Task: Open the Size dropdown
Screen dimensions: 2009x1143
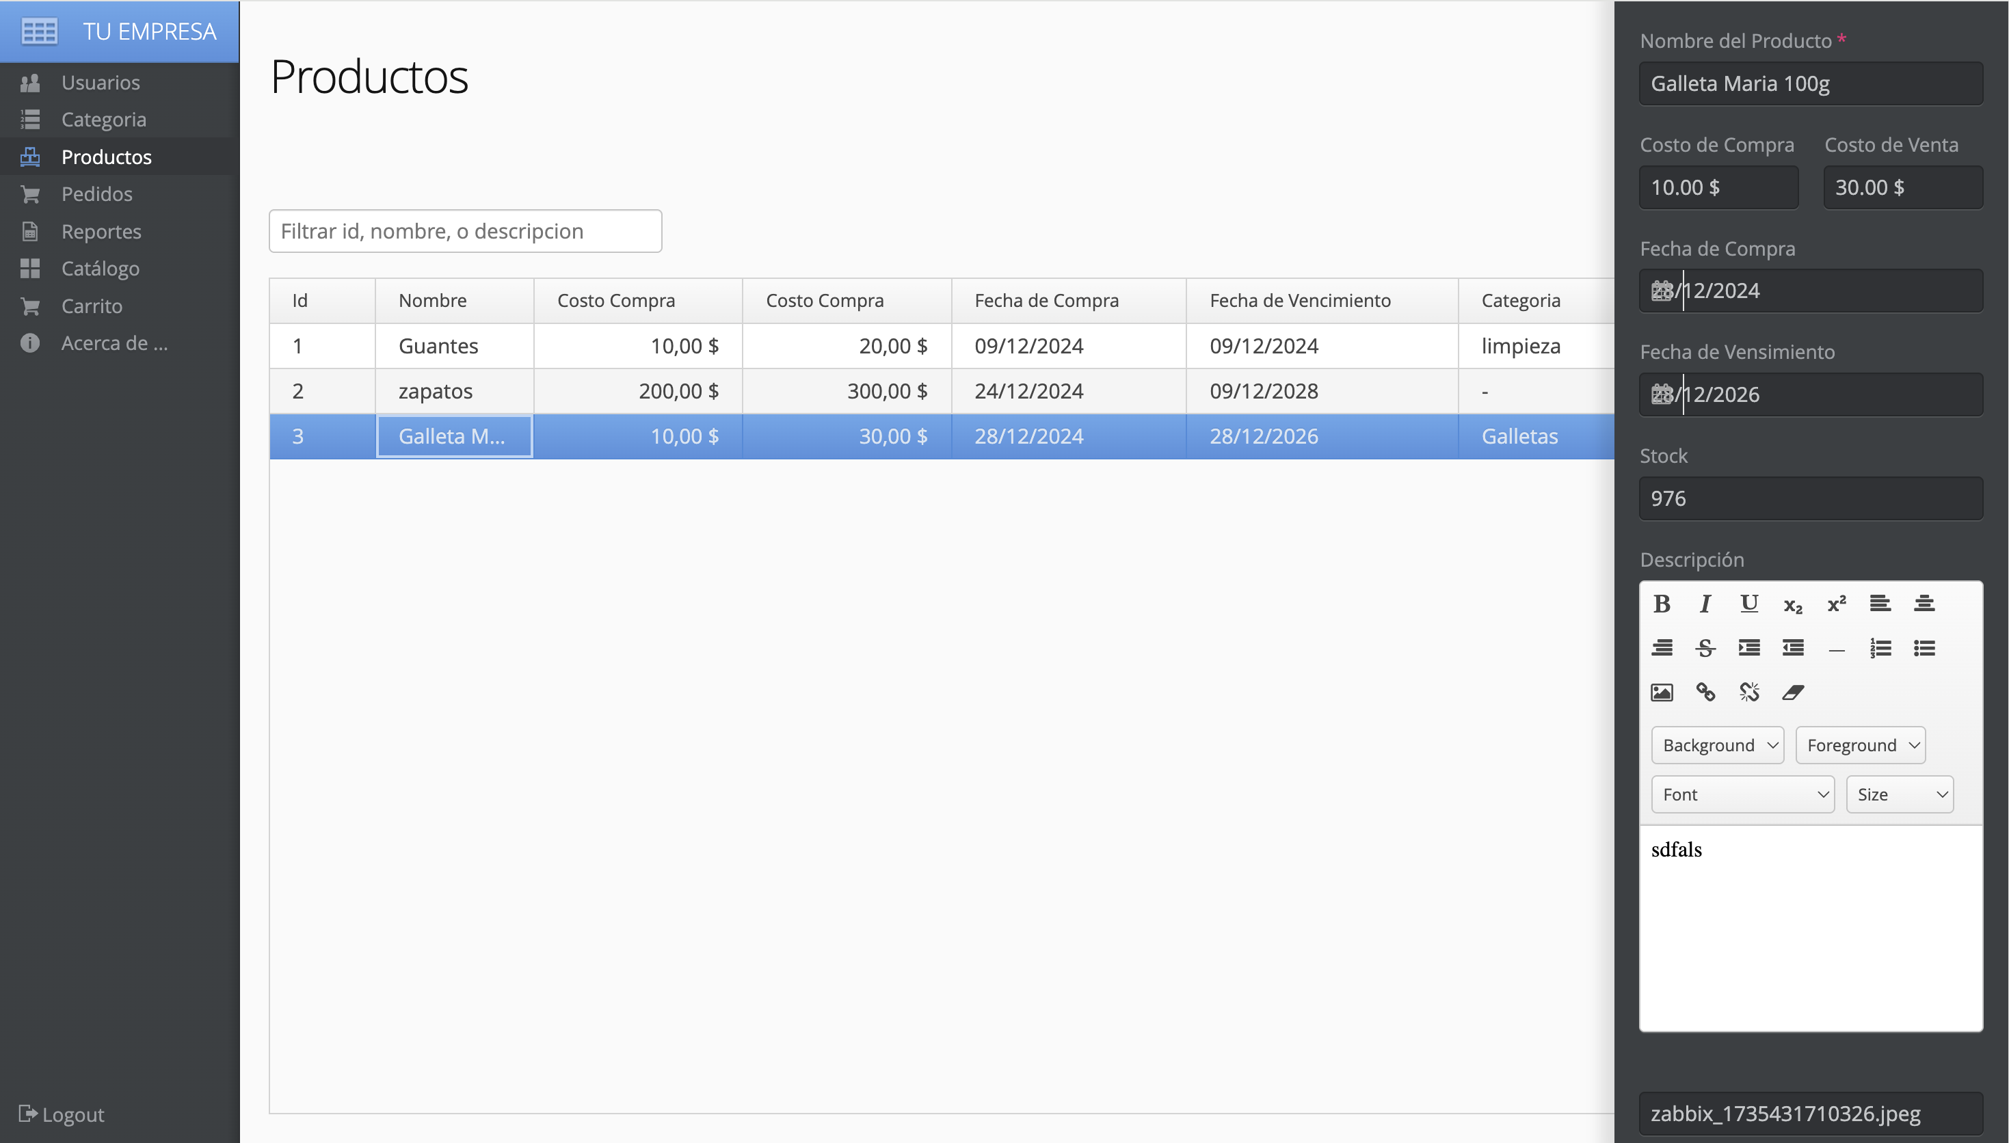Action: pos(1899,794)
